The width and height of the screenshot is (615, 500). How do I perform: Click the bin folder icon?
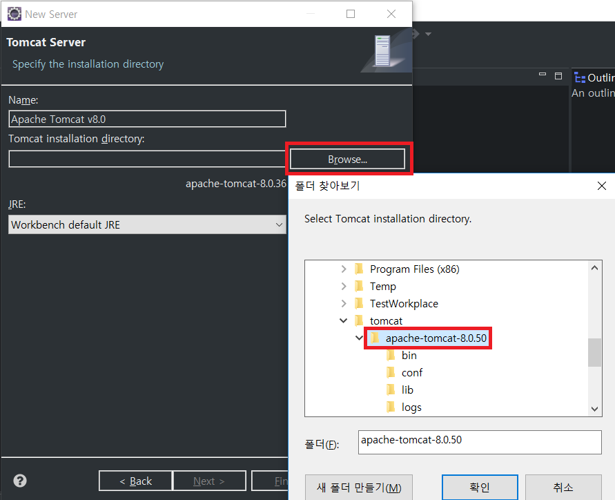391,355
